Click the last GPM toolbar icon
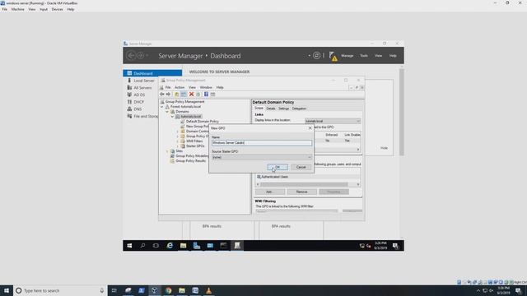The image size is (527, 296). (212, 95)
